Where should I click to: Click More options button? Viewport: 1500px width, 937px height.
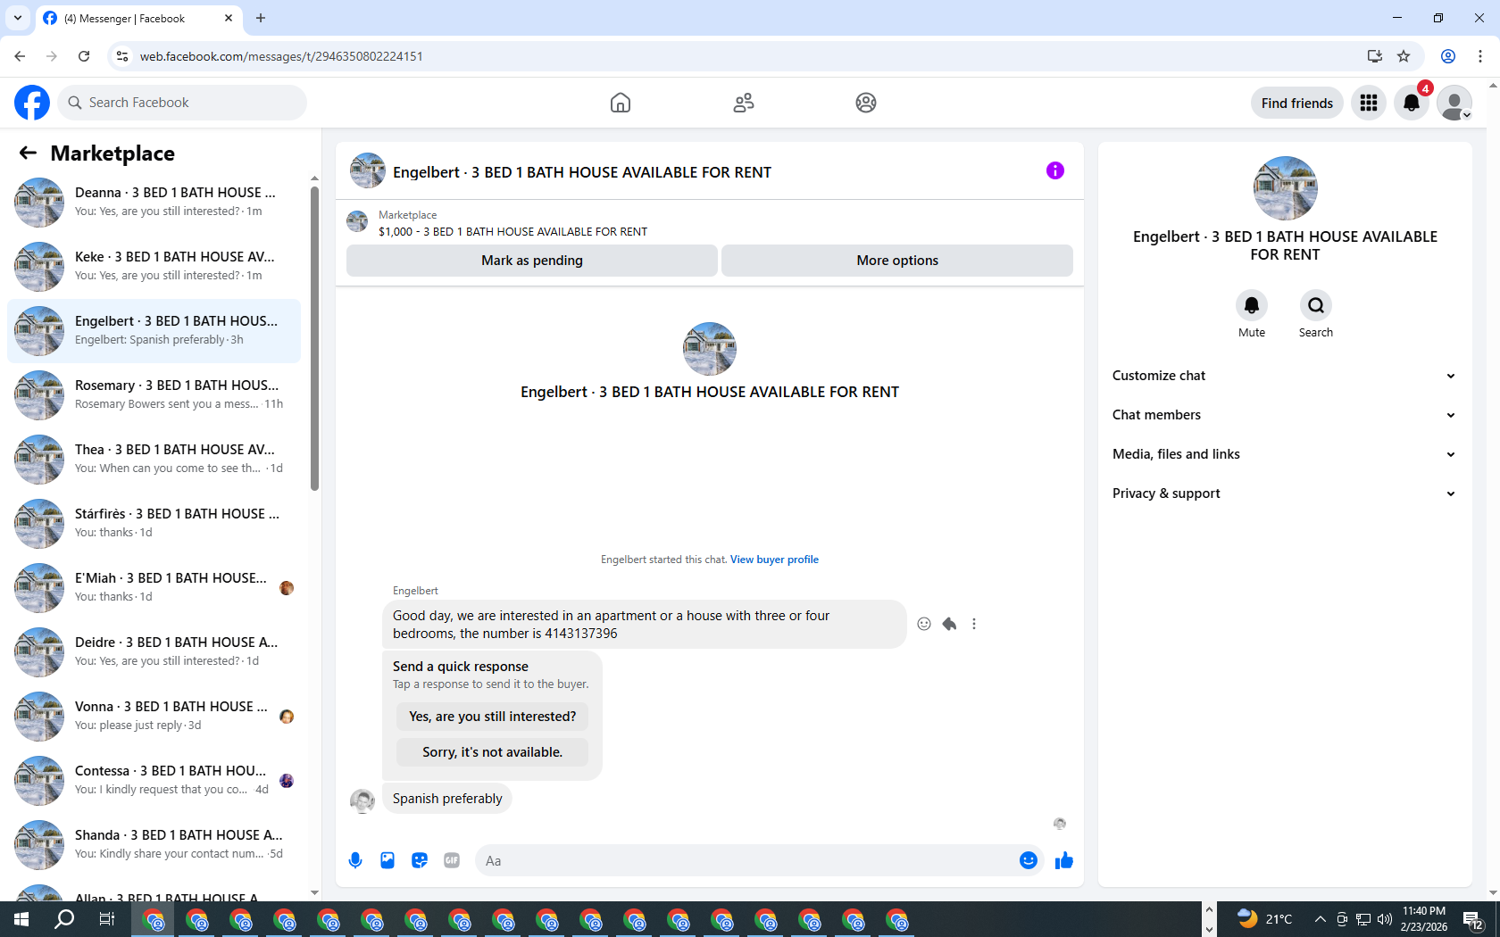[x=897, y=261]
